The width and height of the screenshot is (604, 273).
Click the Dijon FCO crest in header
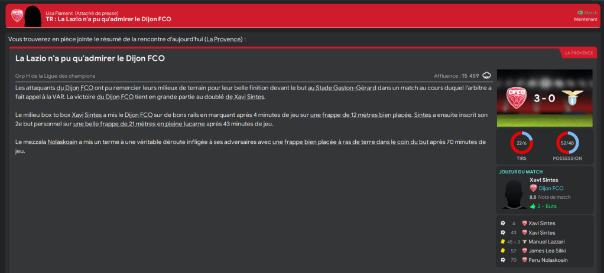point(17,15)
